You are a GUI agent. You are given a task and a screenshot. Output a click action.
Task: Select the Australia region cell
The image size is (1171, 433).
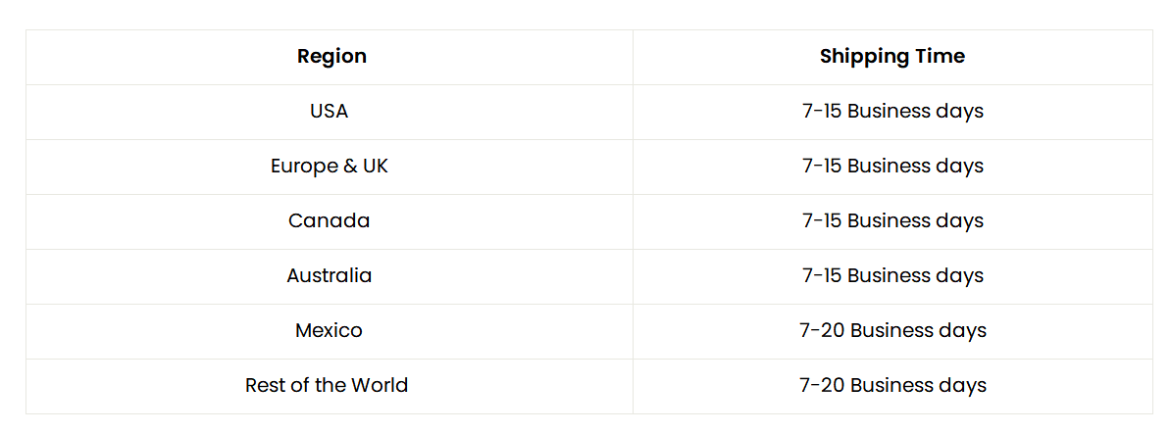[x=330, y=276]
